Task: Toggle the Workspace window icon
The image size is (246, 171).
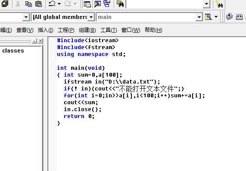Action: coord(87,4)
